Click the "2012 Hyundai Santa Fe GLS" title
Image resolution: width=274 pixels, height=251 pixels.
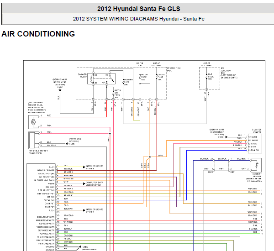click(138, 9)
